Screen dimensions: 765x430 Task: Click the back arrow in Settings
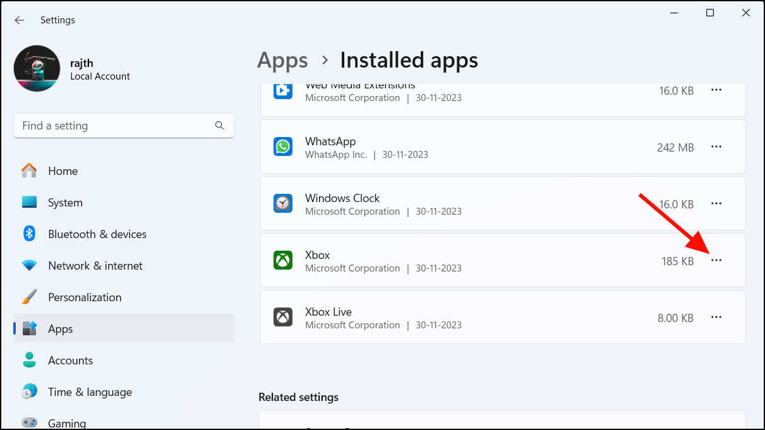20,20
